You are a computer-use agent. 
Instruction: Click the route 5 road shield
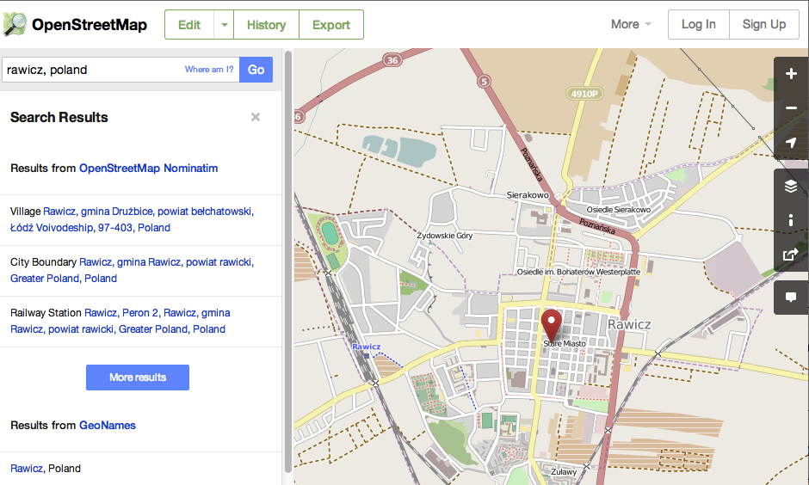pos(484,81)
